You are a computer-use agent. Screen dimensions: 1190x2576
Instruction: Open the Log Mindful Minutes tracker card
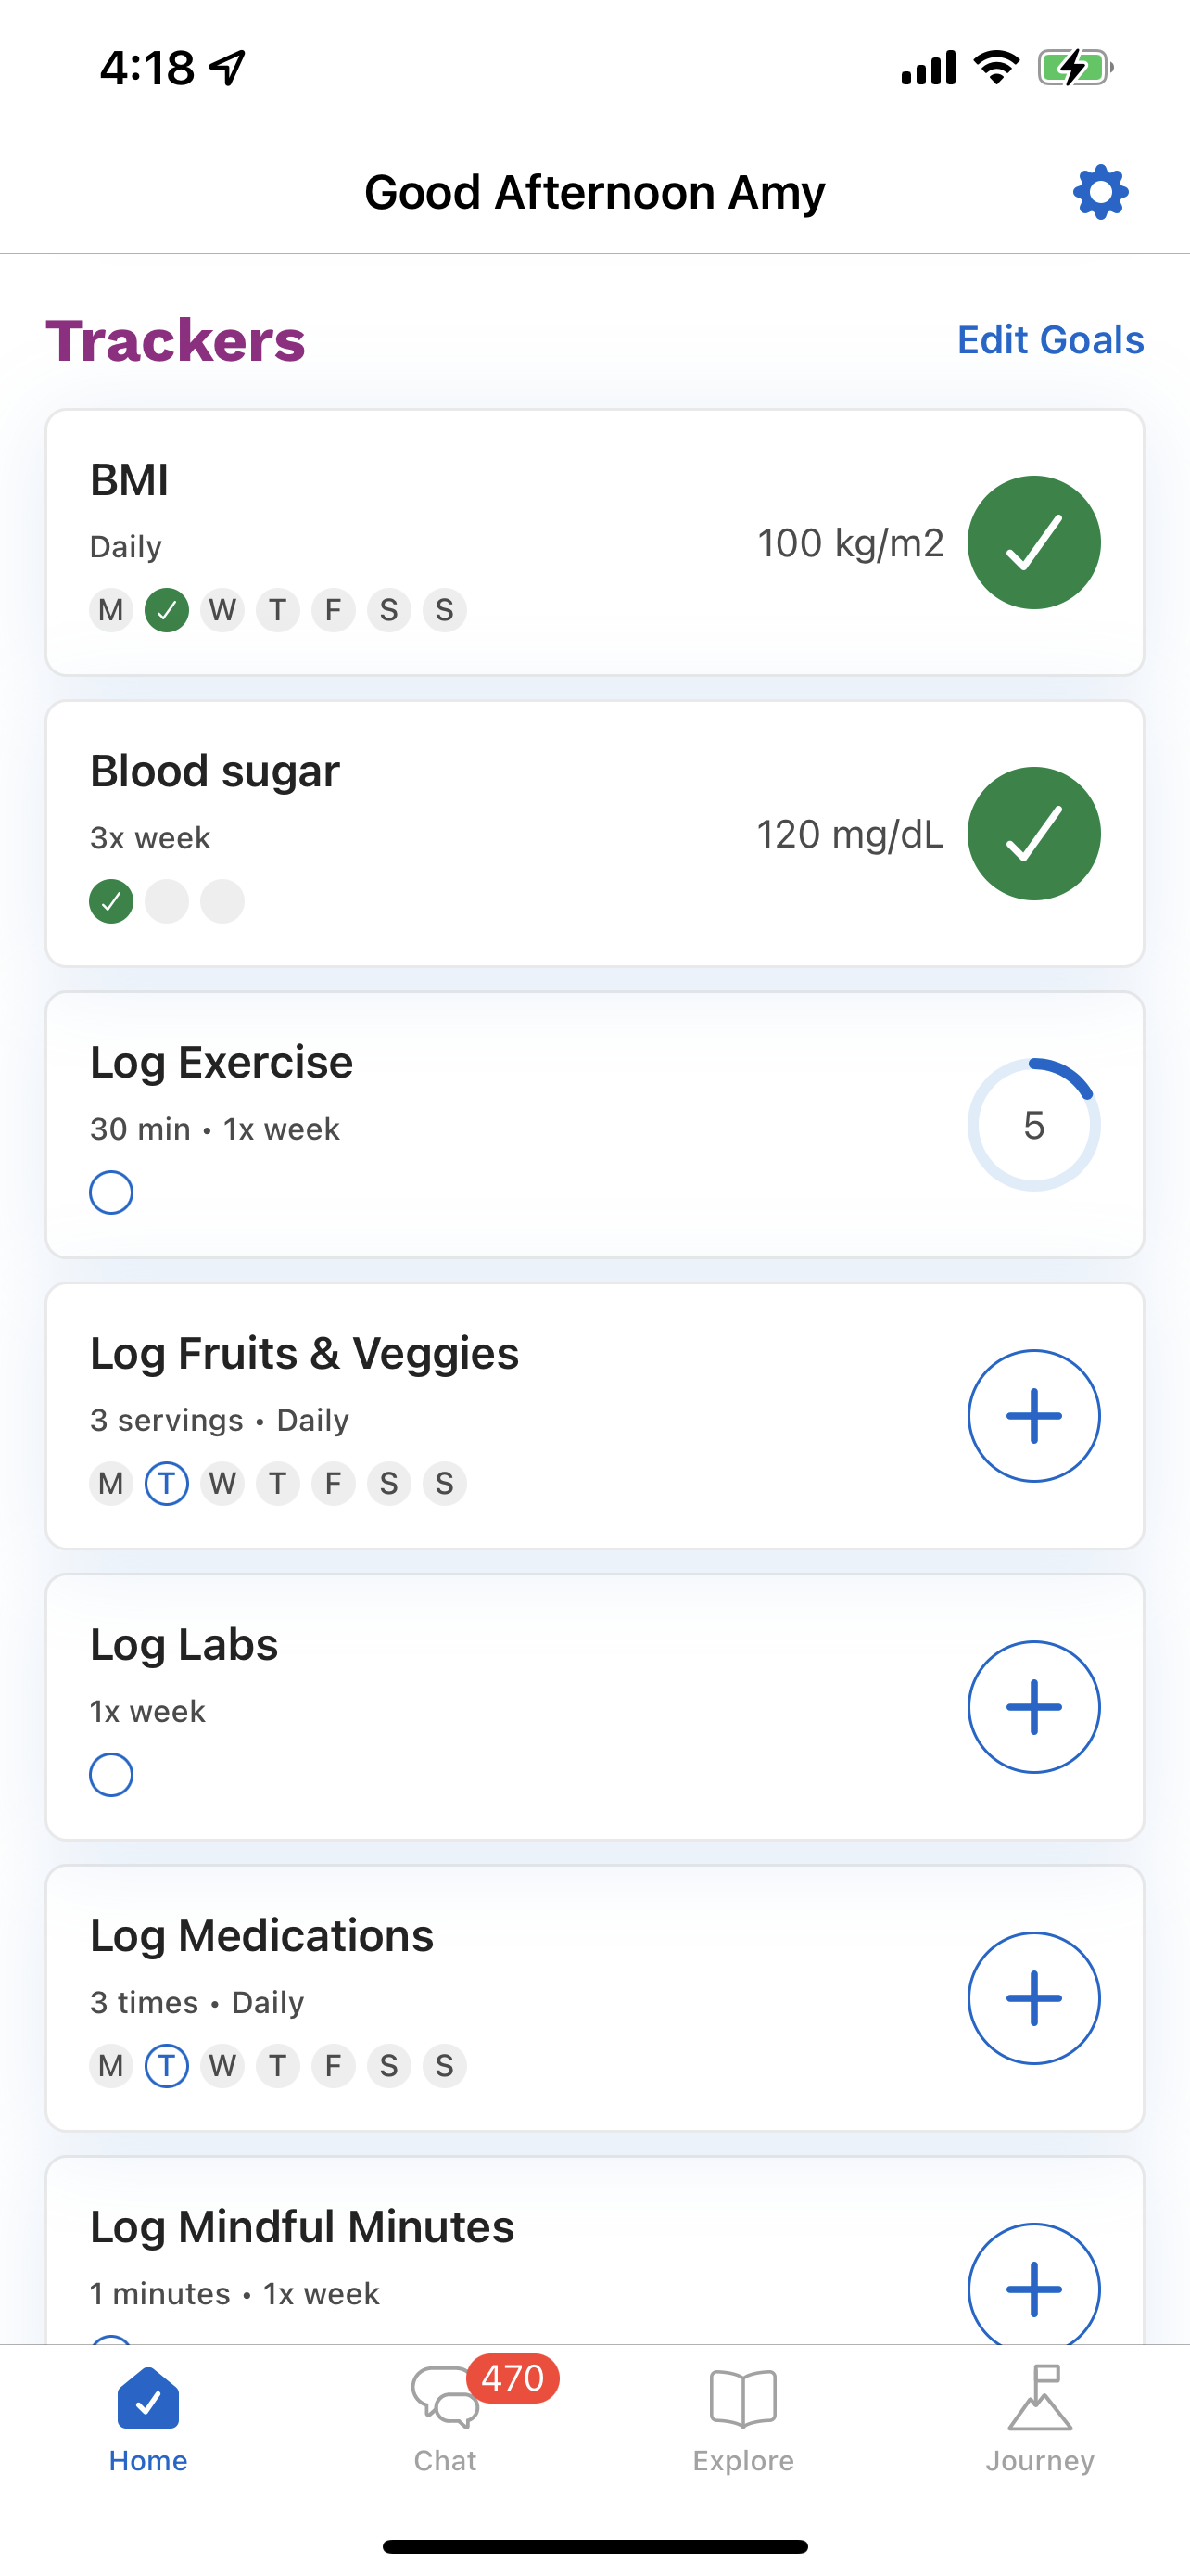[594, 2251]
